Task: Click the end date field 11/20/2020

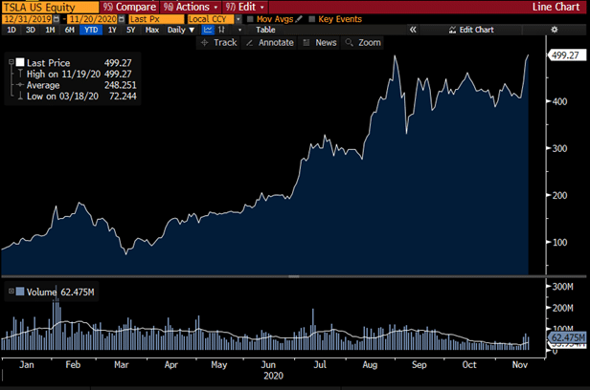Action: [93, 19]
